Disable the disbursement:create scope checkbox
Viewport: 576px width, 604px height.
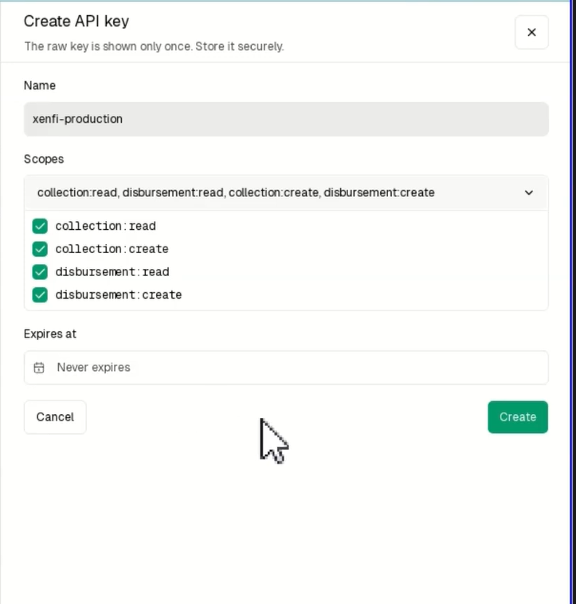[x=40, y=294]
